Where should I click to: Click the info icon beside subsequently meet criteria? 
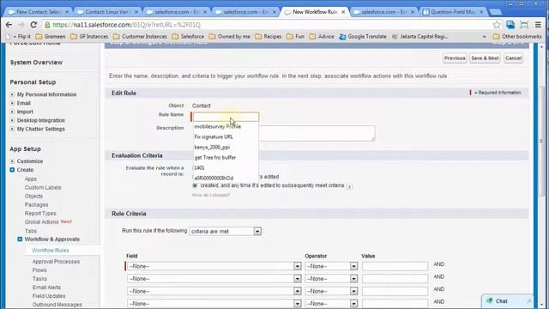(x=349, y=186)
